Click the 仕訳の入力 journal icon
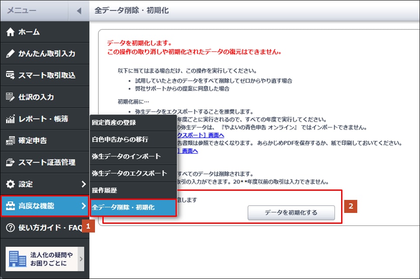420x279 pixels. click(x=10, y=97)
